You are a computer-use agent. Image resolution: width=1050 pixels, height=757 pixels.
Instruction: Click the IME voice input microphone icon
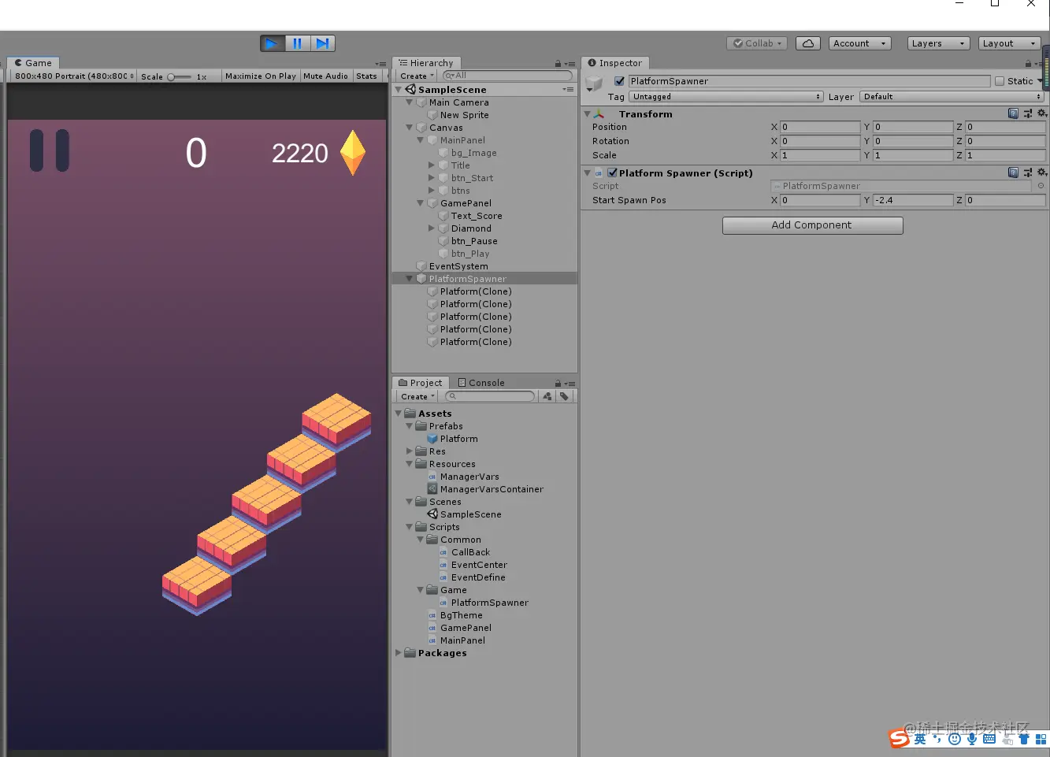[972, 739]
